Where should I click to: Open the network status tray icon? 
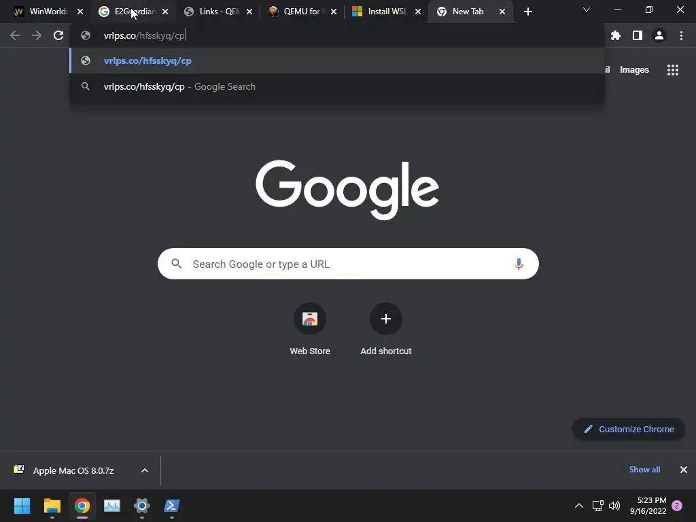tap(598, 506)
